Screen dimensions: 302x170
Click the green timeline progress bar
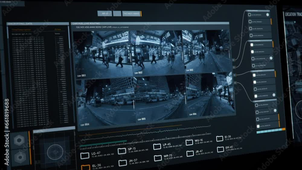coord(103,144)
